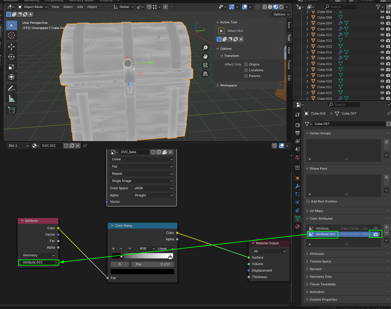Click the Add Cube tool icon
Viewport: 391px width, 309px height.
tap(11, 110)
